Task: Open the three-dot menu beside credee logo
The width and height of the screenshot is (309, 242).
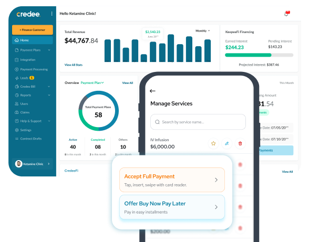Action: 51,14
